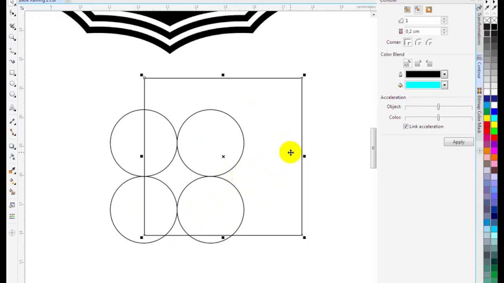Click the cyan fill color swatch in the docker
504x283 pixels.
tap(423, 85)
